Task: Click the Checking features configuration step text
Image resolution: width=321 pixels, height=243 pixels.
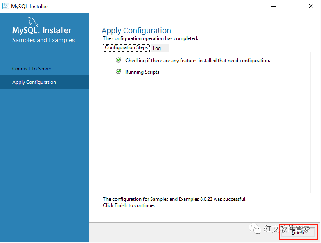Action: coord(198,61)
